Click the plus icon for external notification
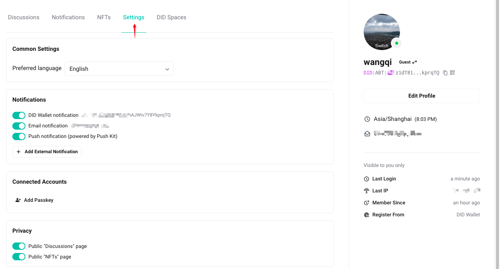The image size is (500, 269). click(x=19, y=152)
